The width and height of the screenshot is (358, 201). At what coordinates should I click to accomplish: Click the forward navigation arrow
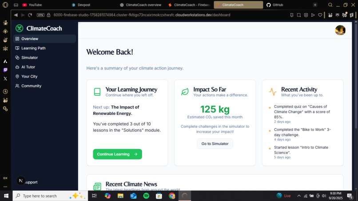pos(23,15)
